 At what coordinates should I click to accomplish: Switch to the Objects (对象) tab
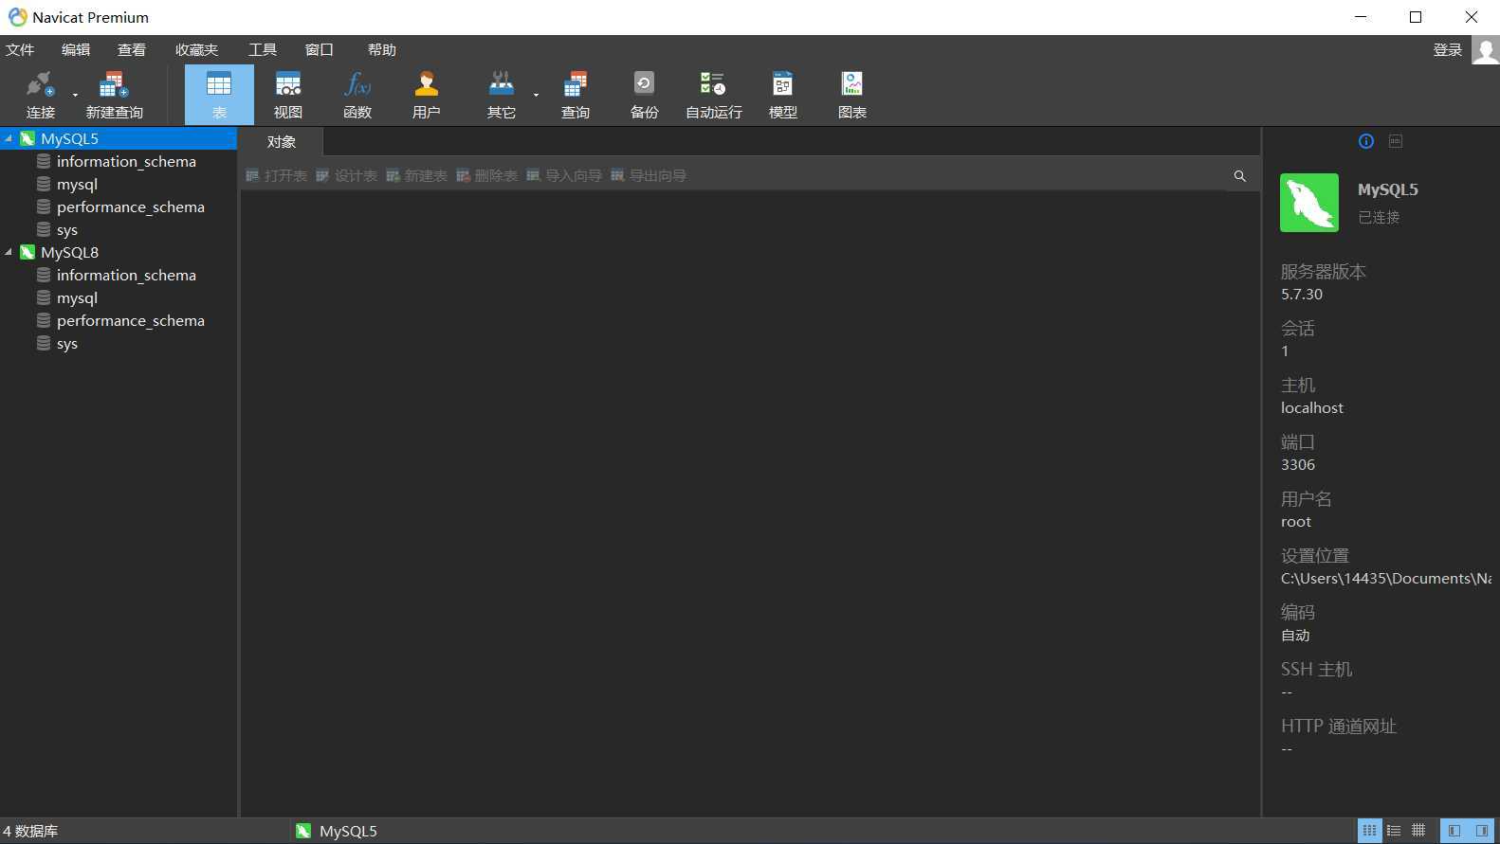tap(282, 142)
